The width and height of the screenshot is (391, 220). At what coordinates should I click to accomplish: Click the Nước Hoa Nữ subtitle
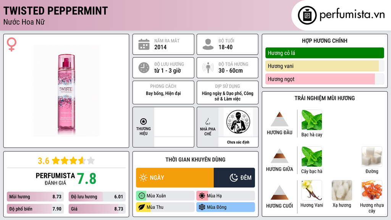point(24,22)
